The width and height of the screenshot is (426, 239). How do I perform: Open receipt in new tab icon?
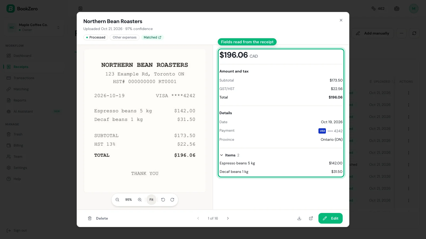(x=311, y=218)
